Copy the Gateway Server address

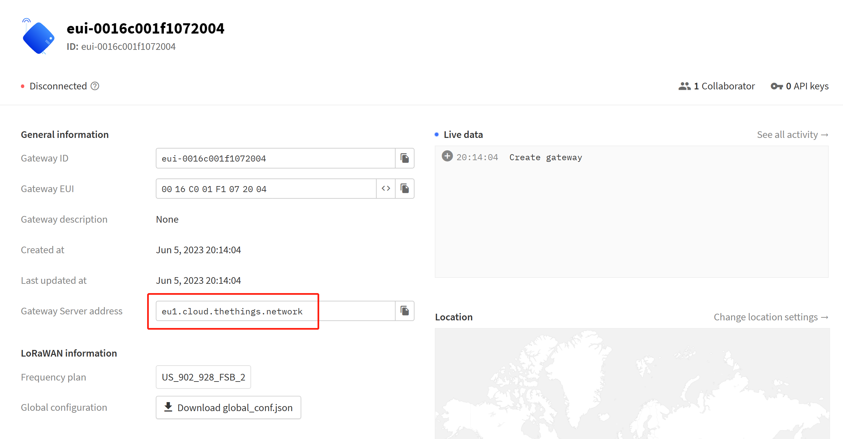405,311
